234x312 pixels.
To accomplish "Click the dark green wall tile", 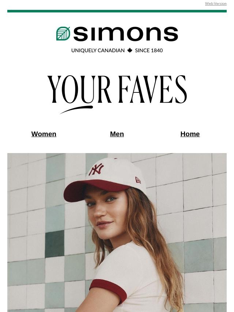I will click(54, 244).
